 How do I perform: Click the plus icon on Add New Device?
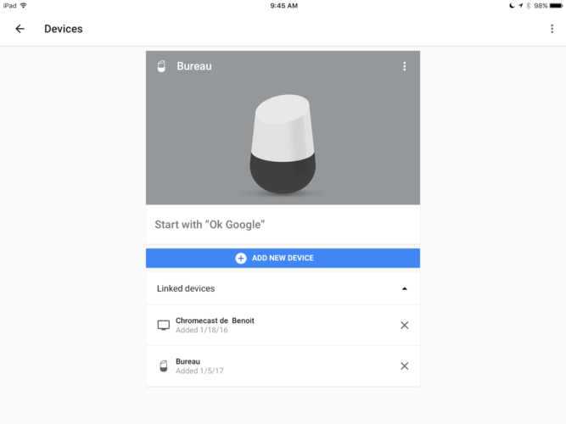click(x=241, y=258)
